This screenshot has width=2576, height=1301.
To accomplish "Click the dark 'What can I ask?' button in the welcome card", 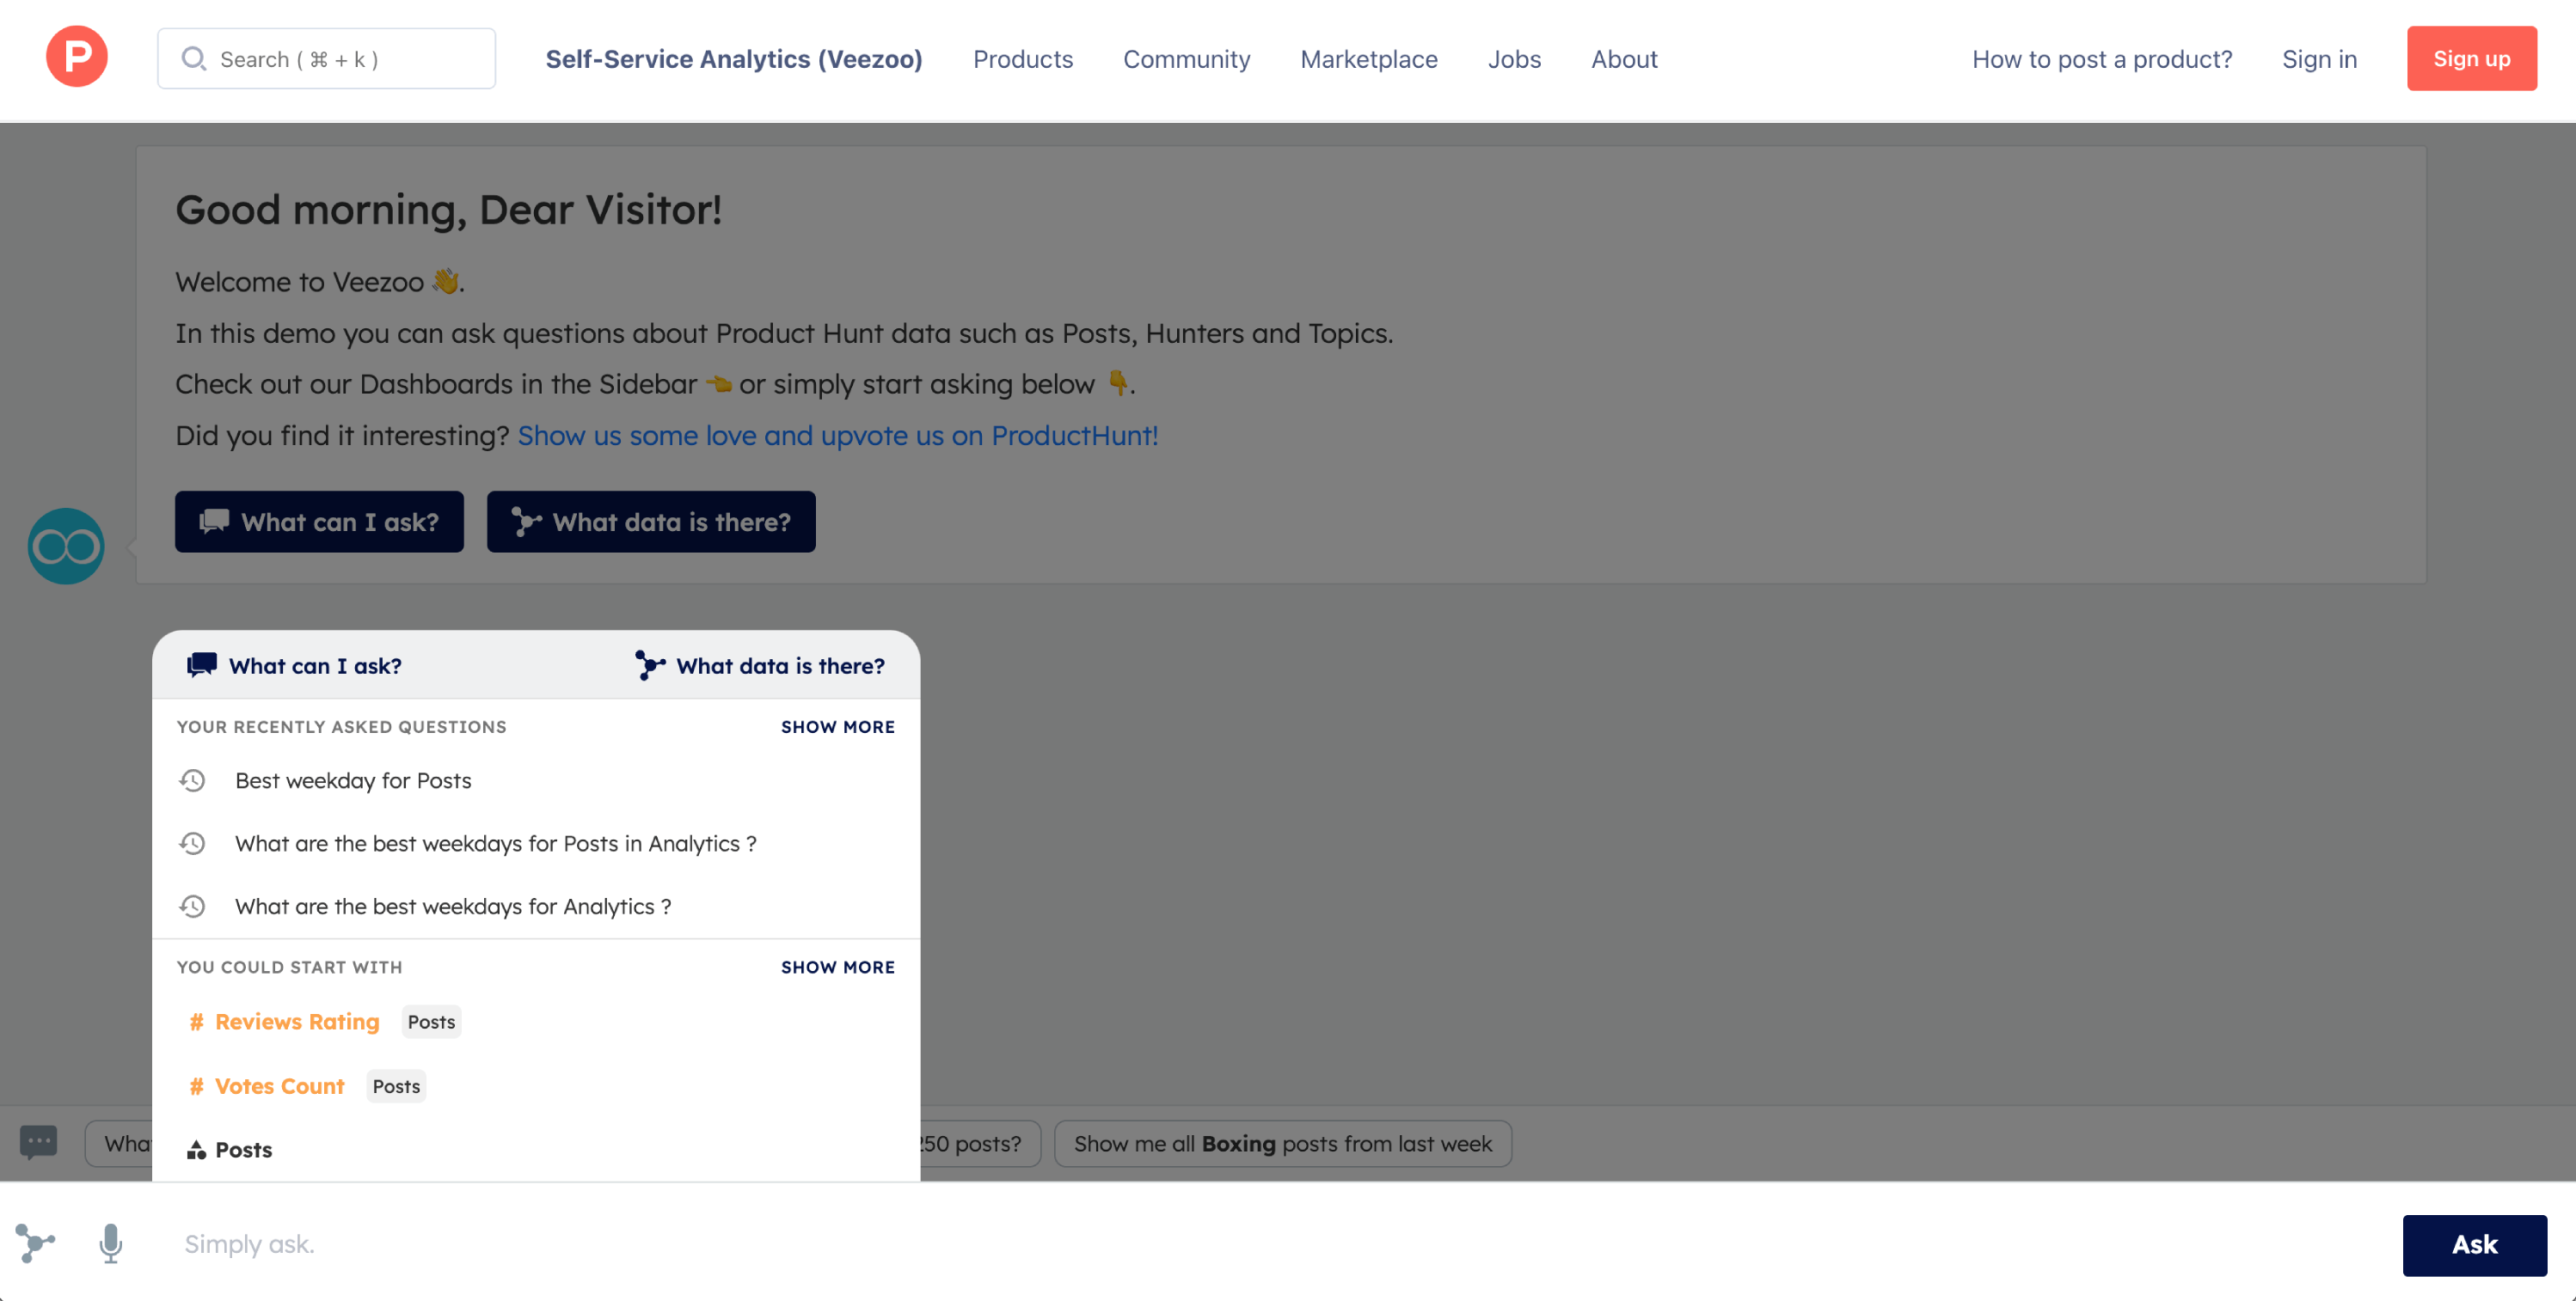I will 319,522.
